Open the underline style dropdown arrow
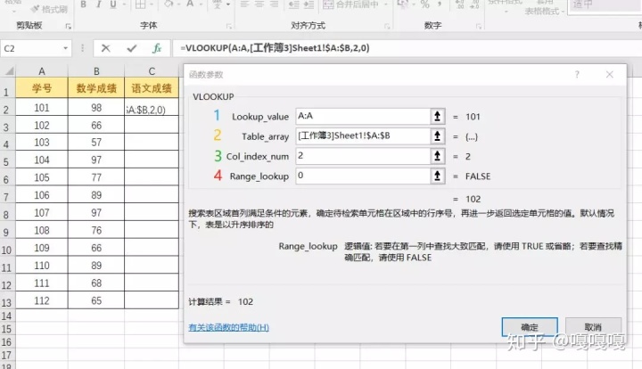 tap(124, 4)
